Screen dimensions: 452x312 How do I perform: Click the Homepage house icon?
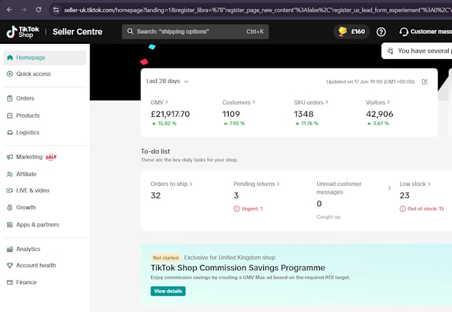click(x=10, y=58)
